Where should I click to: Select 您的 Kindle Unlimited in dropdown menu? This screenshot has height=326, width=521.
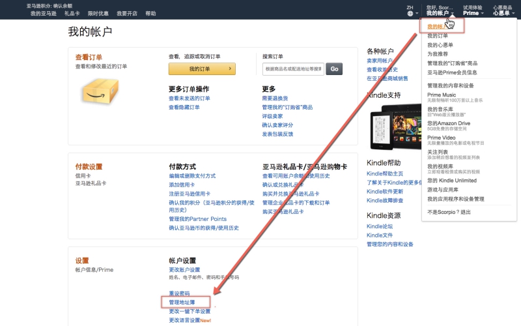(452, 181)
